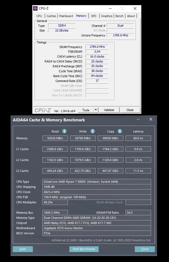The width and height of the screenshot is (169, 262).
Task: Open the Bench tab
Action: pos(120,16)
